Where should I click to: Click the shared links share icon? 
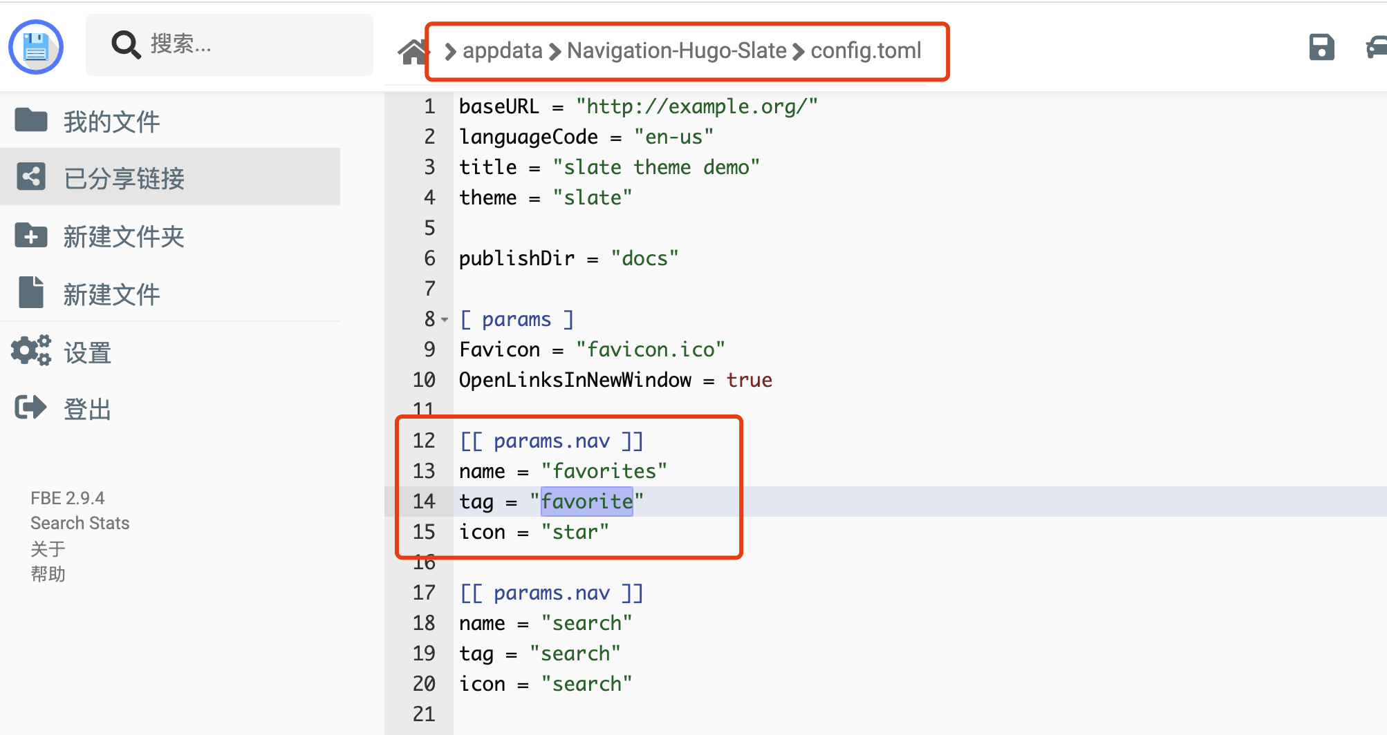coord(31,177)
